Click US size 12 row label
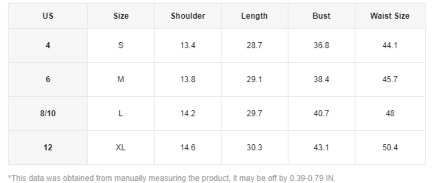This screenshot has height=183, width=439. point(48,147)
